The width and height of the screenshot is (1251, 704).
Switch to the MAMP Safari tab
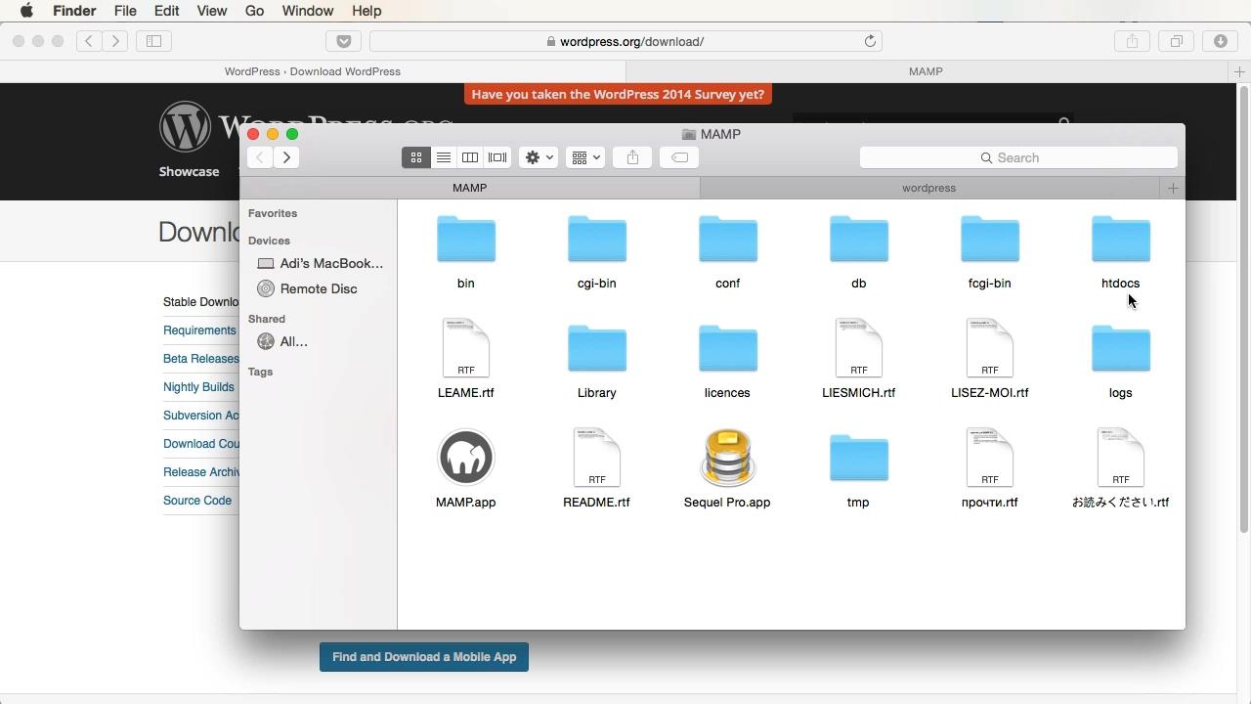(x=926, y=71)
